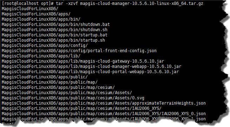Click the mapgis-cloud-portal-webapp jar line

pos(90,72)
